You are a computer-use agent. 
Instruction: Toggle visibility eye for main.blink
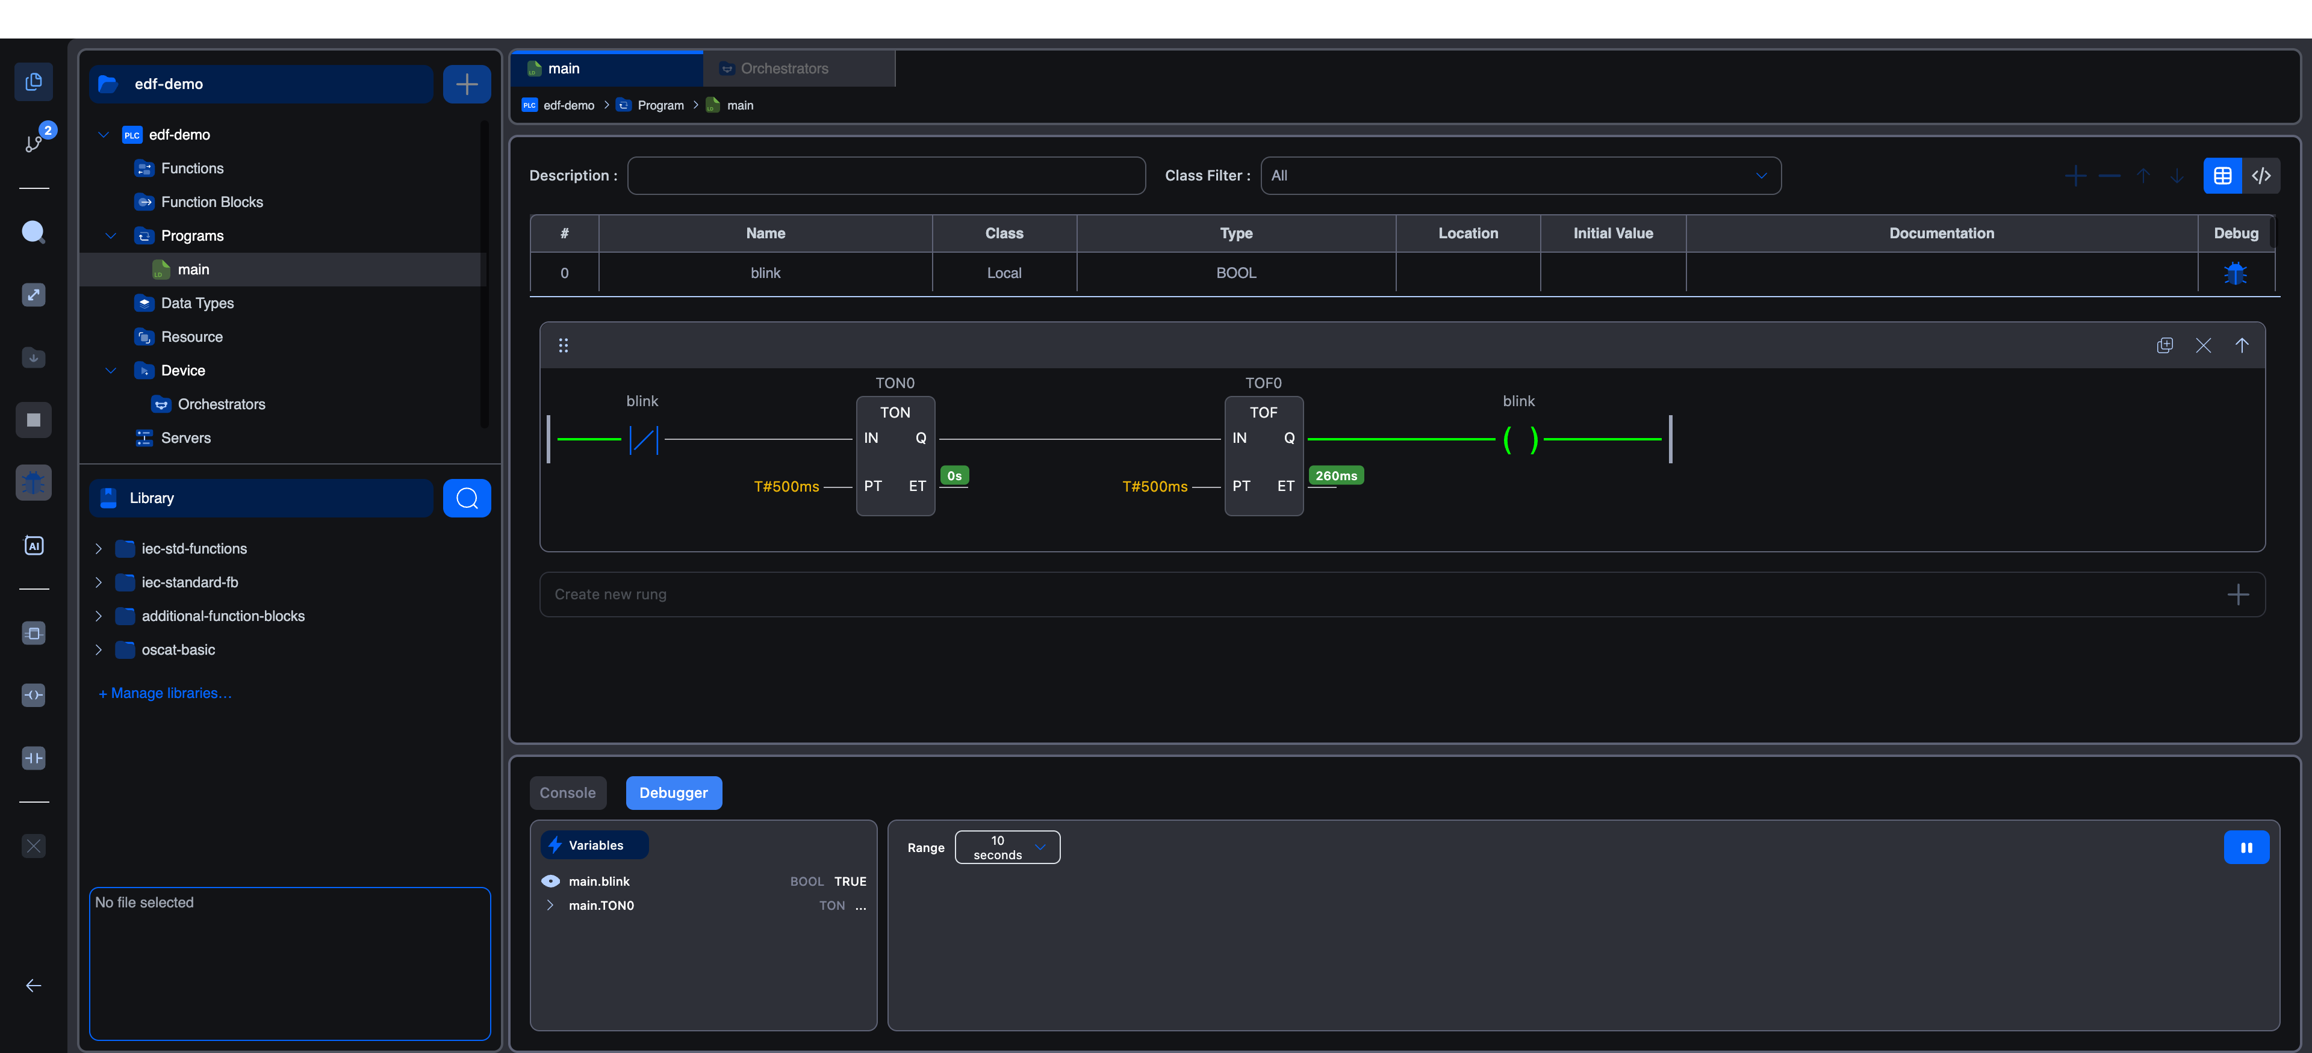pos(550,882)
